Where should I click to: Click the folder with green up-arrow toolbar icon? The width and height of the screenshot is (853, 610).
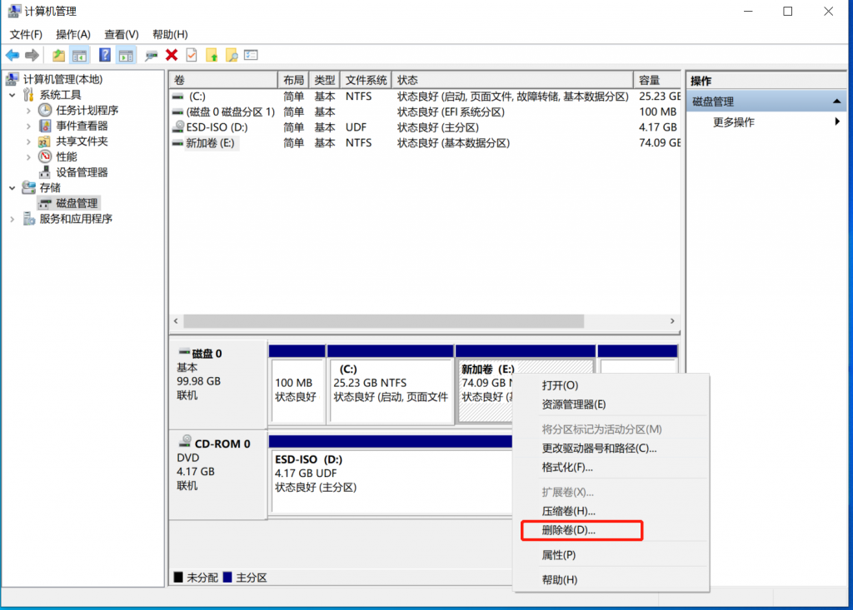point(212,55)
